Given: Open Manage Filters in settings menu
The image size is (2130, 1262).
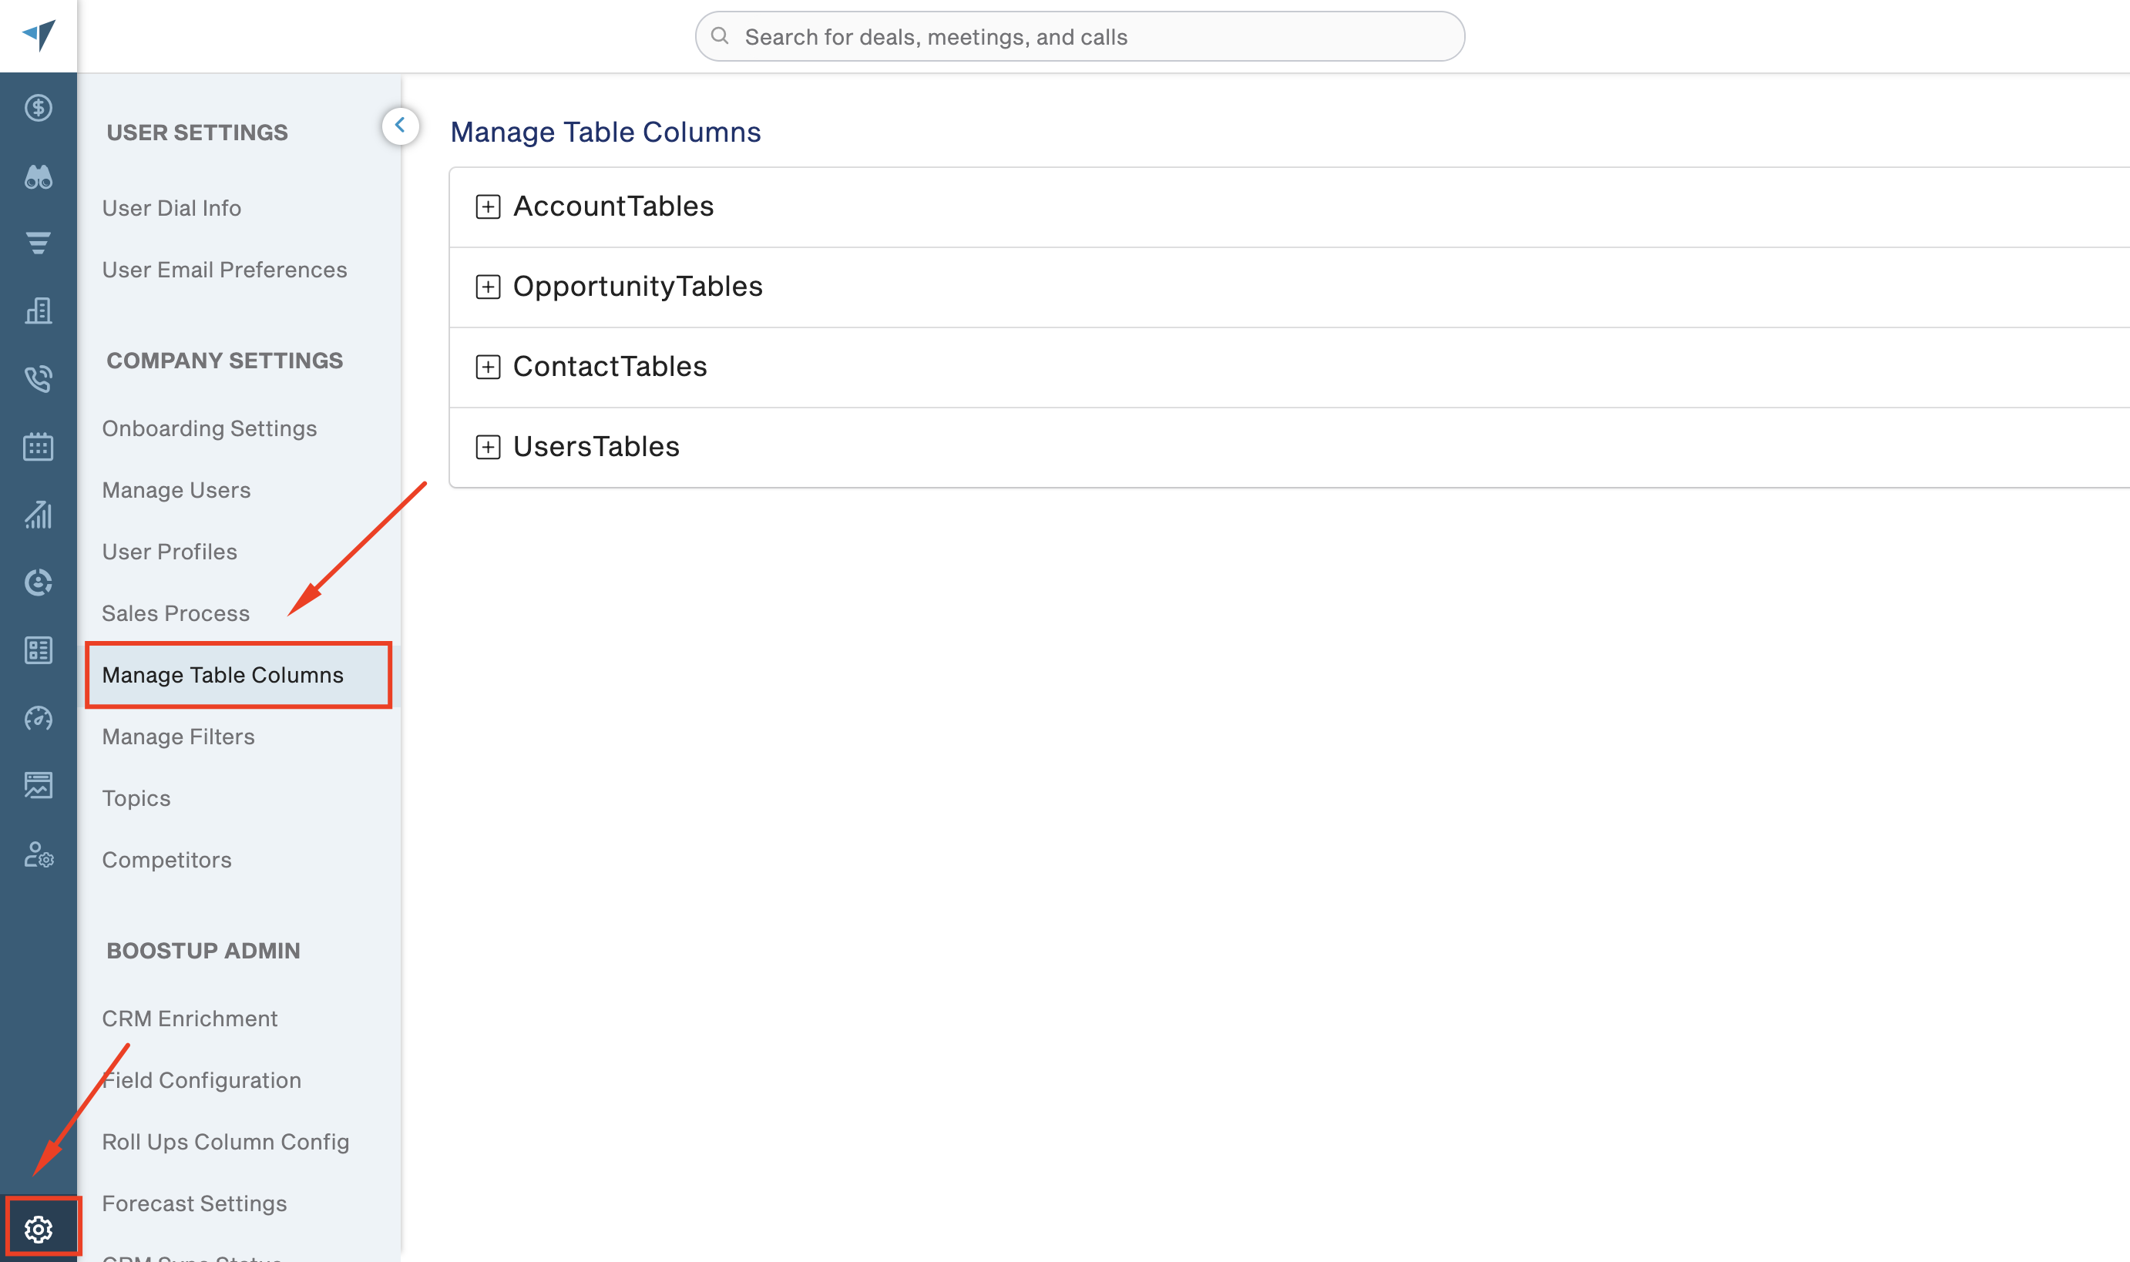Looking at the screenshot, I should [179, 737].
